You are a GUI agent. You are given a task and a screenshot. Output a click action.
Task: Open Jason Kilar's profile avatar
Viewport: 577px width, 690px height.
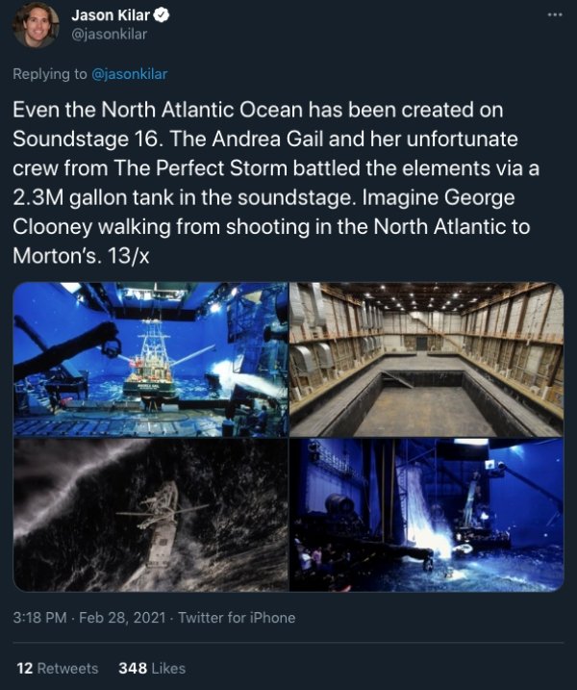pos(36,25)
